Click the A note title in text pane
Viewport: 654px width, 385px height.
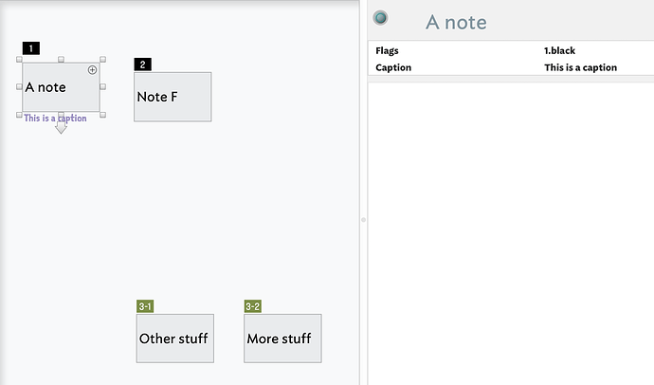pyautogui.click(x=456, y=22)
